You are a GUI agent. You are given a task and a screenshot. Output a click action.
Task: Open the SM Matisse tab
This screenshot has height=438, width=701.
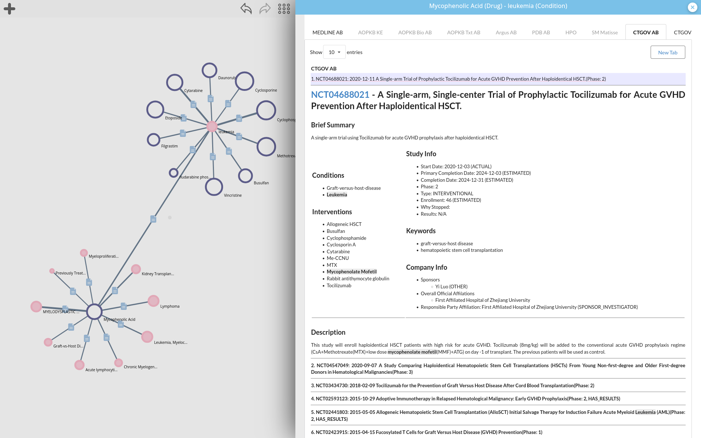(605, 32)
